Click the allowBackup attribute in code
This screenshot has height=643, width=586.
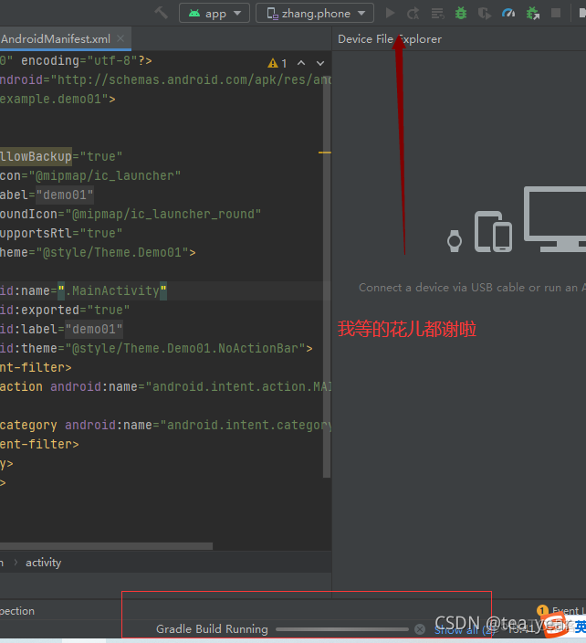click(x=37, y=157)
